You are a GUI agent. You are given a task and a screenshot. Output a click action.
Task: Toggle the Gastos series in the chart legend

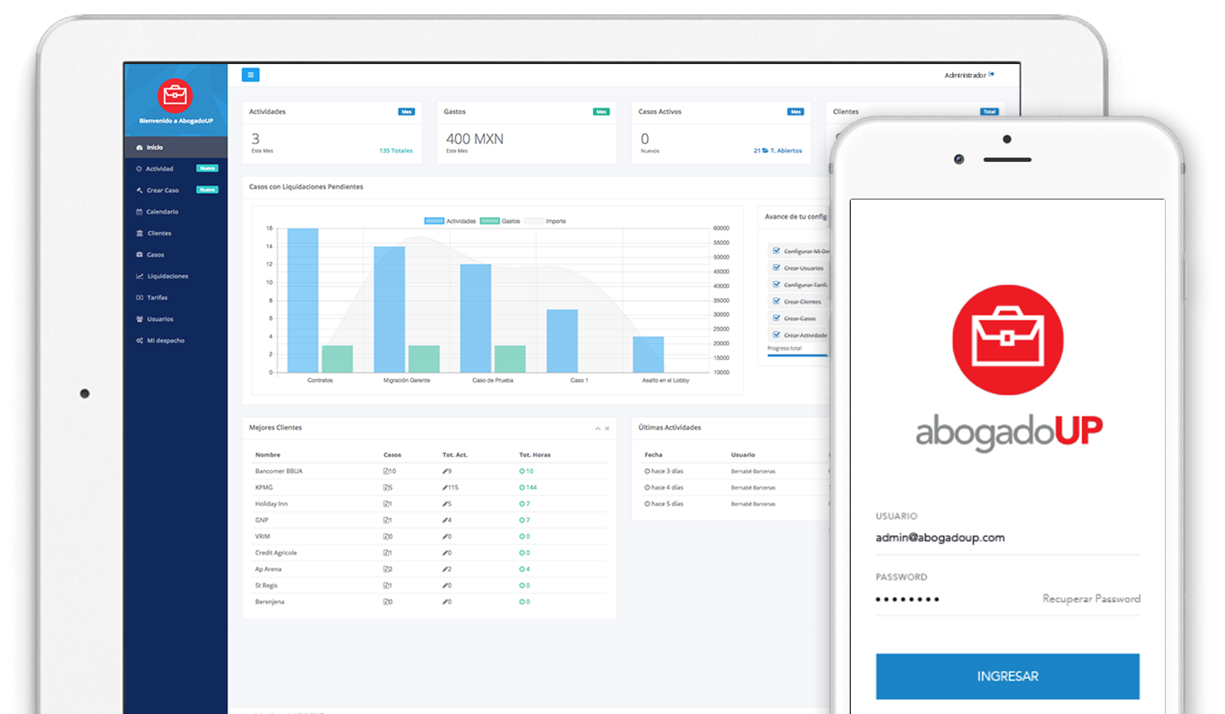(x=500, y=221)
